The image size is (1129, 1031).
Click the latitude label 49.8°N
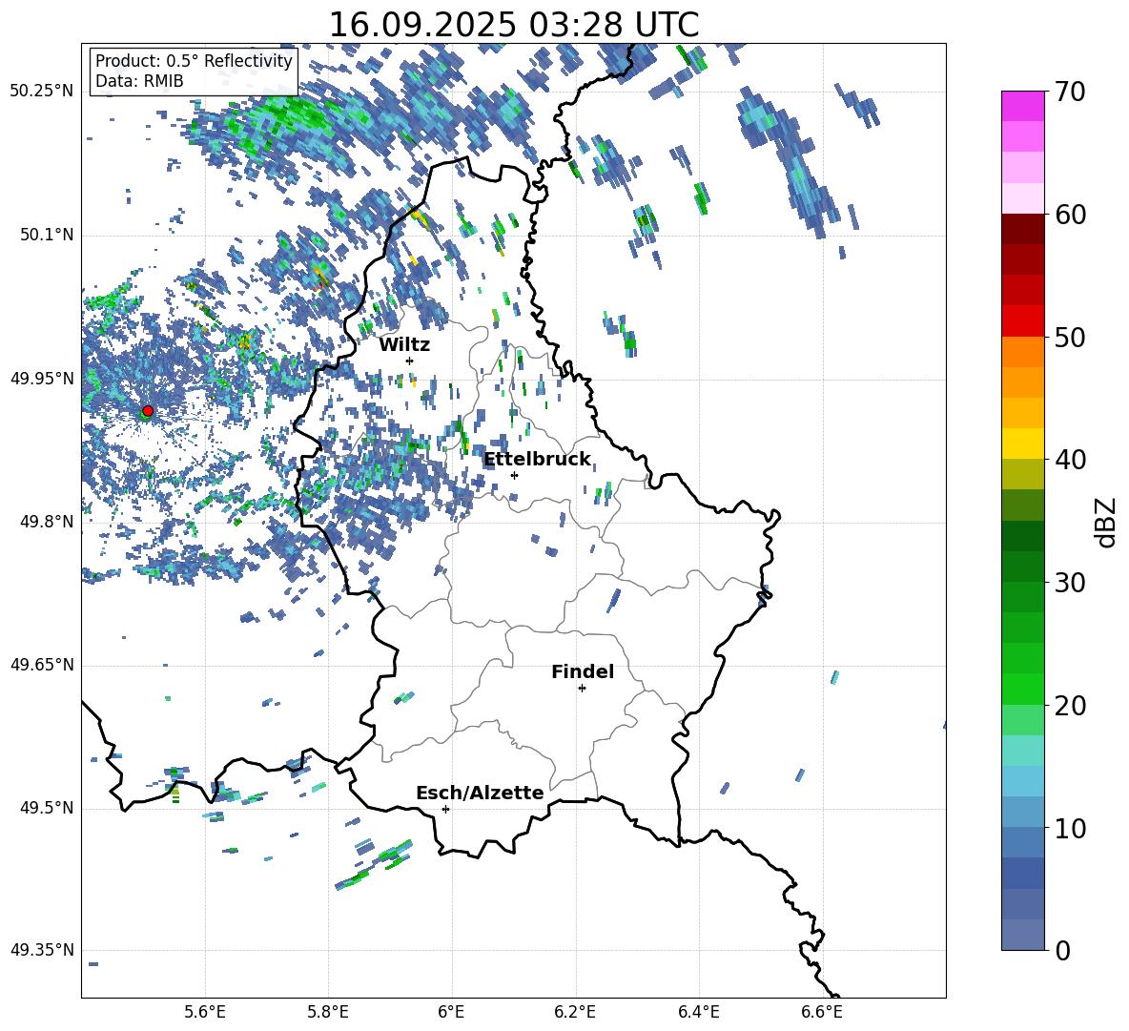tap(46, 522)
